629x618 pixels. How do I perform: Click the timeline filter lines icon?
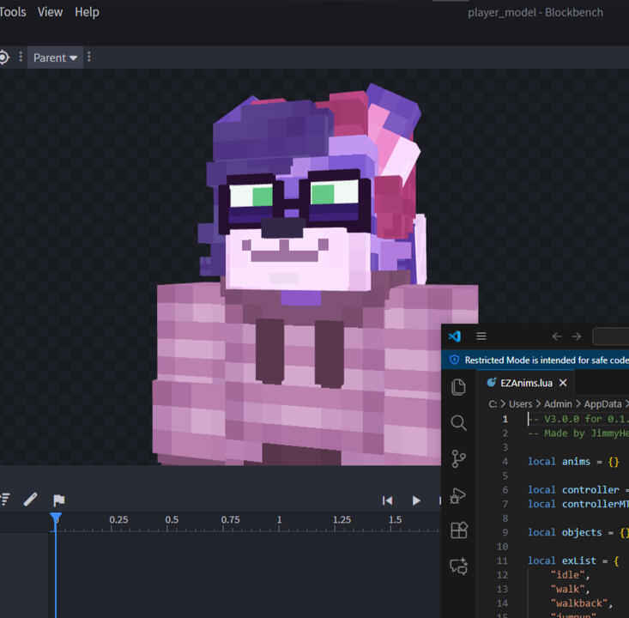[x=5, y=500]
